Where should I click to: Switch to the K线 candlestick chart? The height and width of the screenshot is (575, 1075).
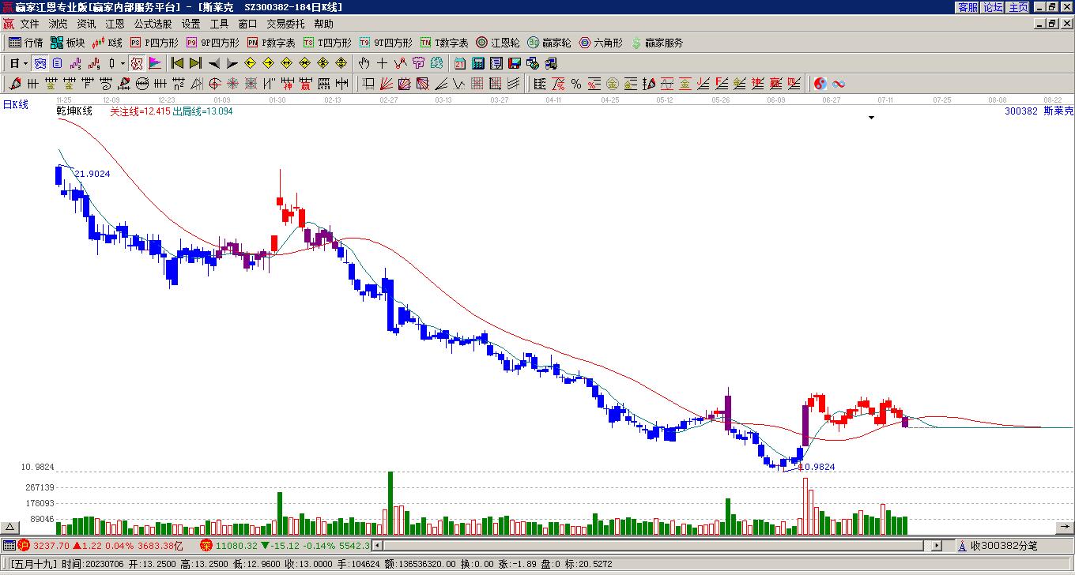tap(107, 43)
